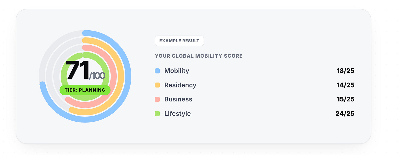Select the EXAMPLE RESULT badge
This screenshot has height=155, width=398.
point(179,41)
